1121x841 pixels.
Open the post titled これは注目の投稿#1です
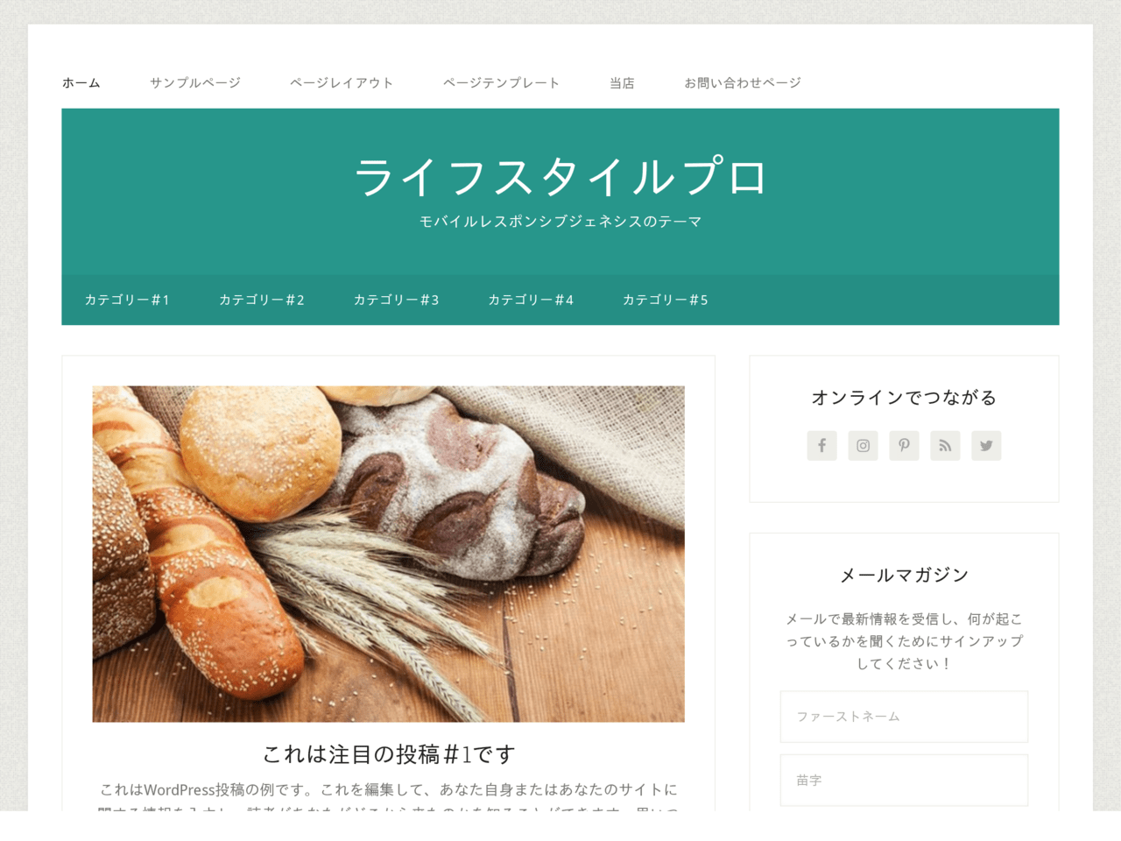(389, 753)
